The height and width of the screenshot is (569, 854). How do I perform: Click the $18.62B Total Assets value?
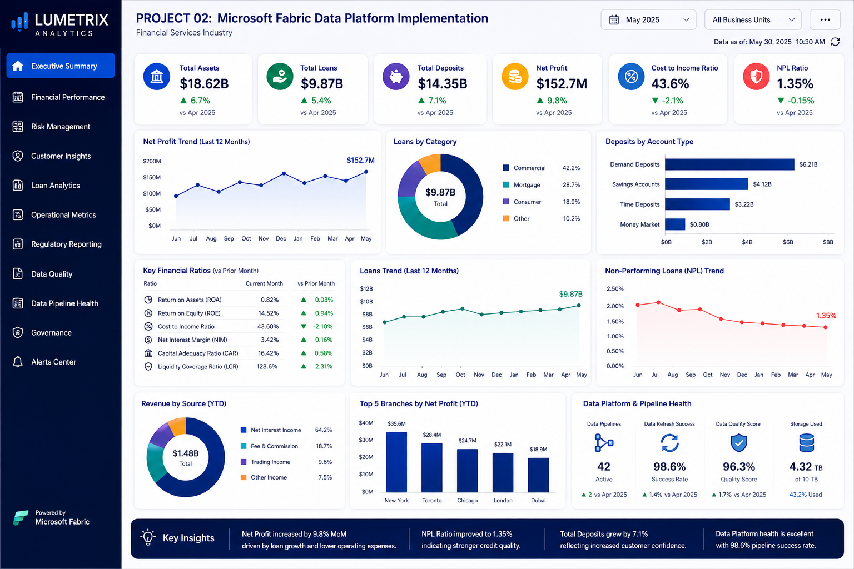point(204,84)
